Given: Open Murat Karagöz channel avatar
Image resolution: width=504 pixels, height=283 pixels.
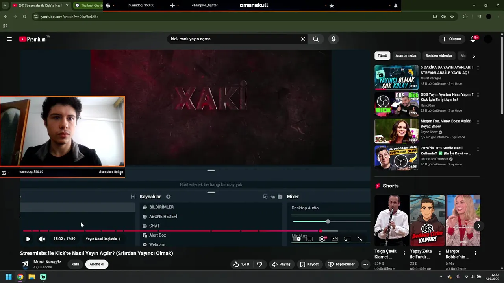Looking at the screenshot, I should point(25,264).
